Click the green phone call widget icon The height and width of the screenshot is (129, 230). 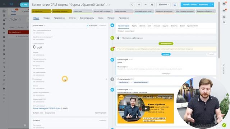coord(224,125)
